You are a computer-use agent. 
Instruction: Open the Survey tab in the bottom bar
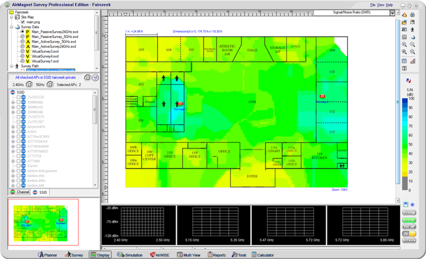(74, 255)
